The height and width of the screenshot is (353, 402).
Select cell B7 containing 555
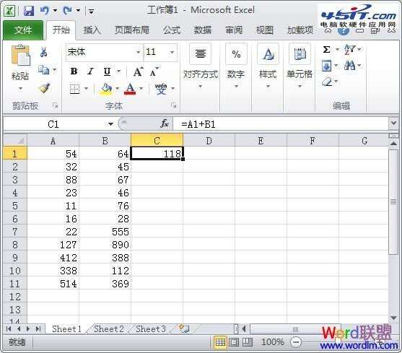(x=105, y=232)
